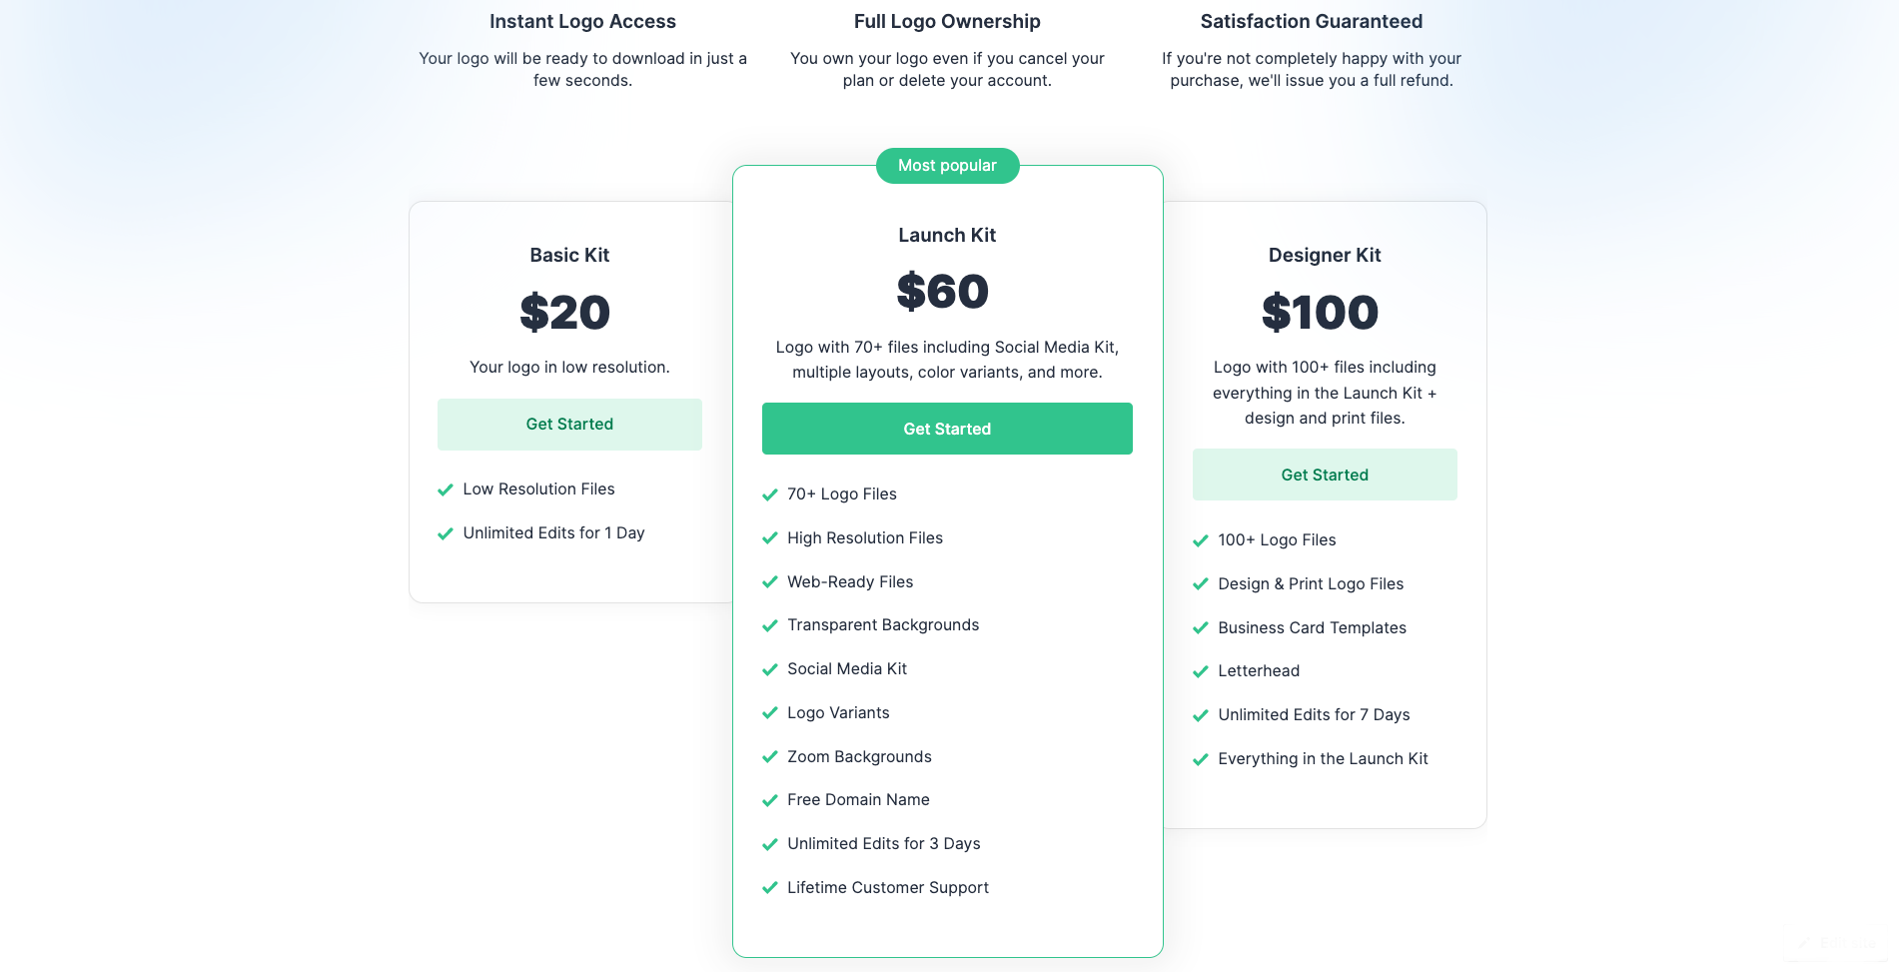
Task: Click checkmark icon beside Lifetime Customer Support
Action: pos(770,888)
